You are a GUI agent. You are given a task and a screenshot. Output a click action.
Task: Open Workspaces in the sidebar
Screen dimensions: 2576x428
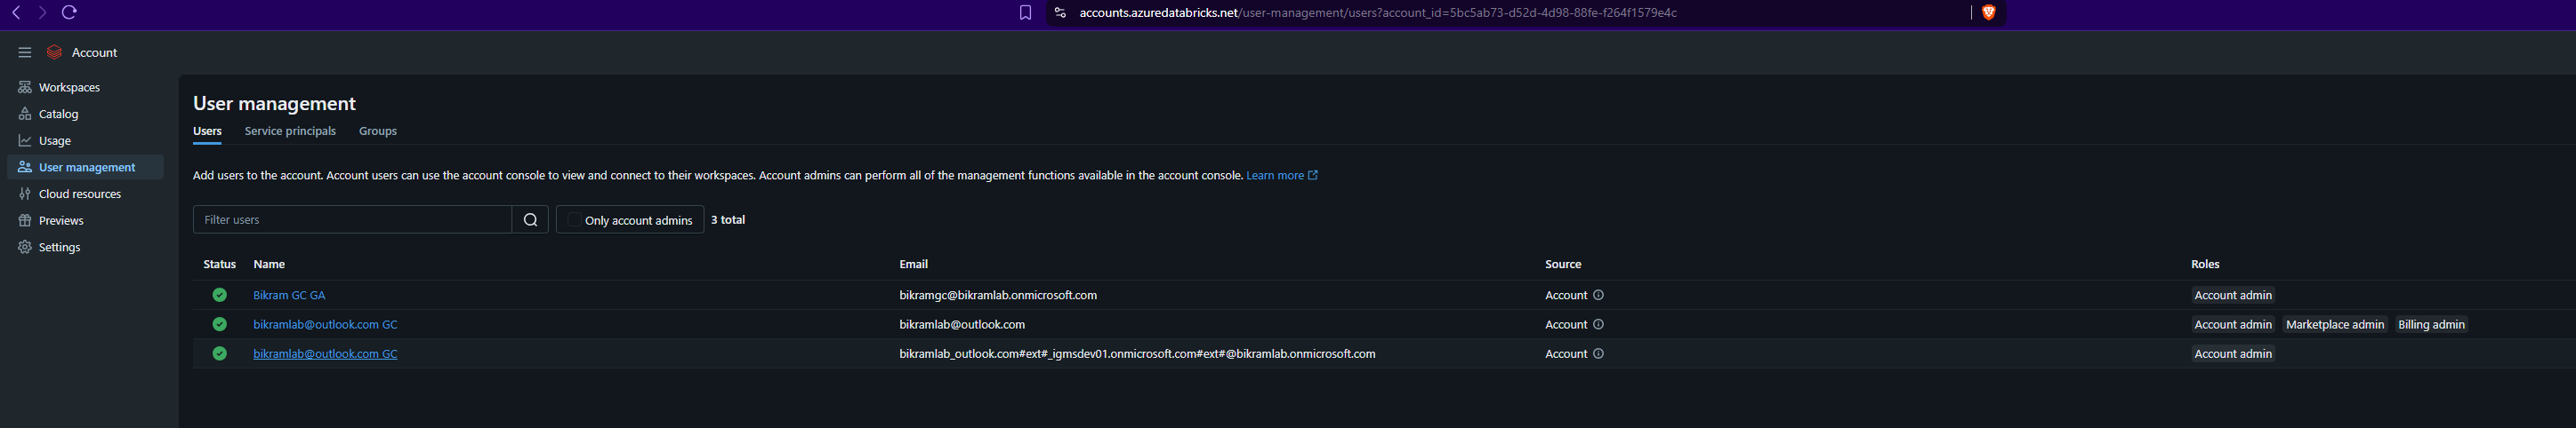coord(68,88)
